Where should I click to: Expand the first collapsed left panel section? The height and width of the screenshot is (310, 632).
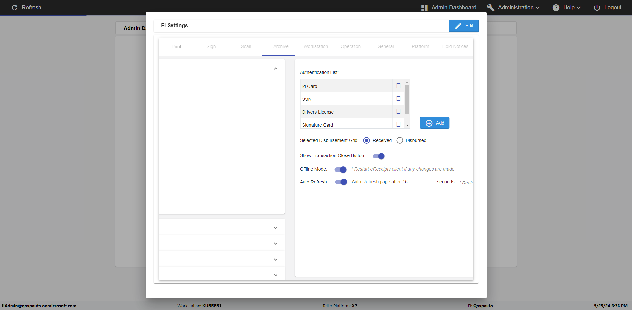[x=276, y=228]
